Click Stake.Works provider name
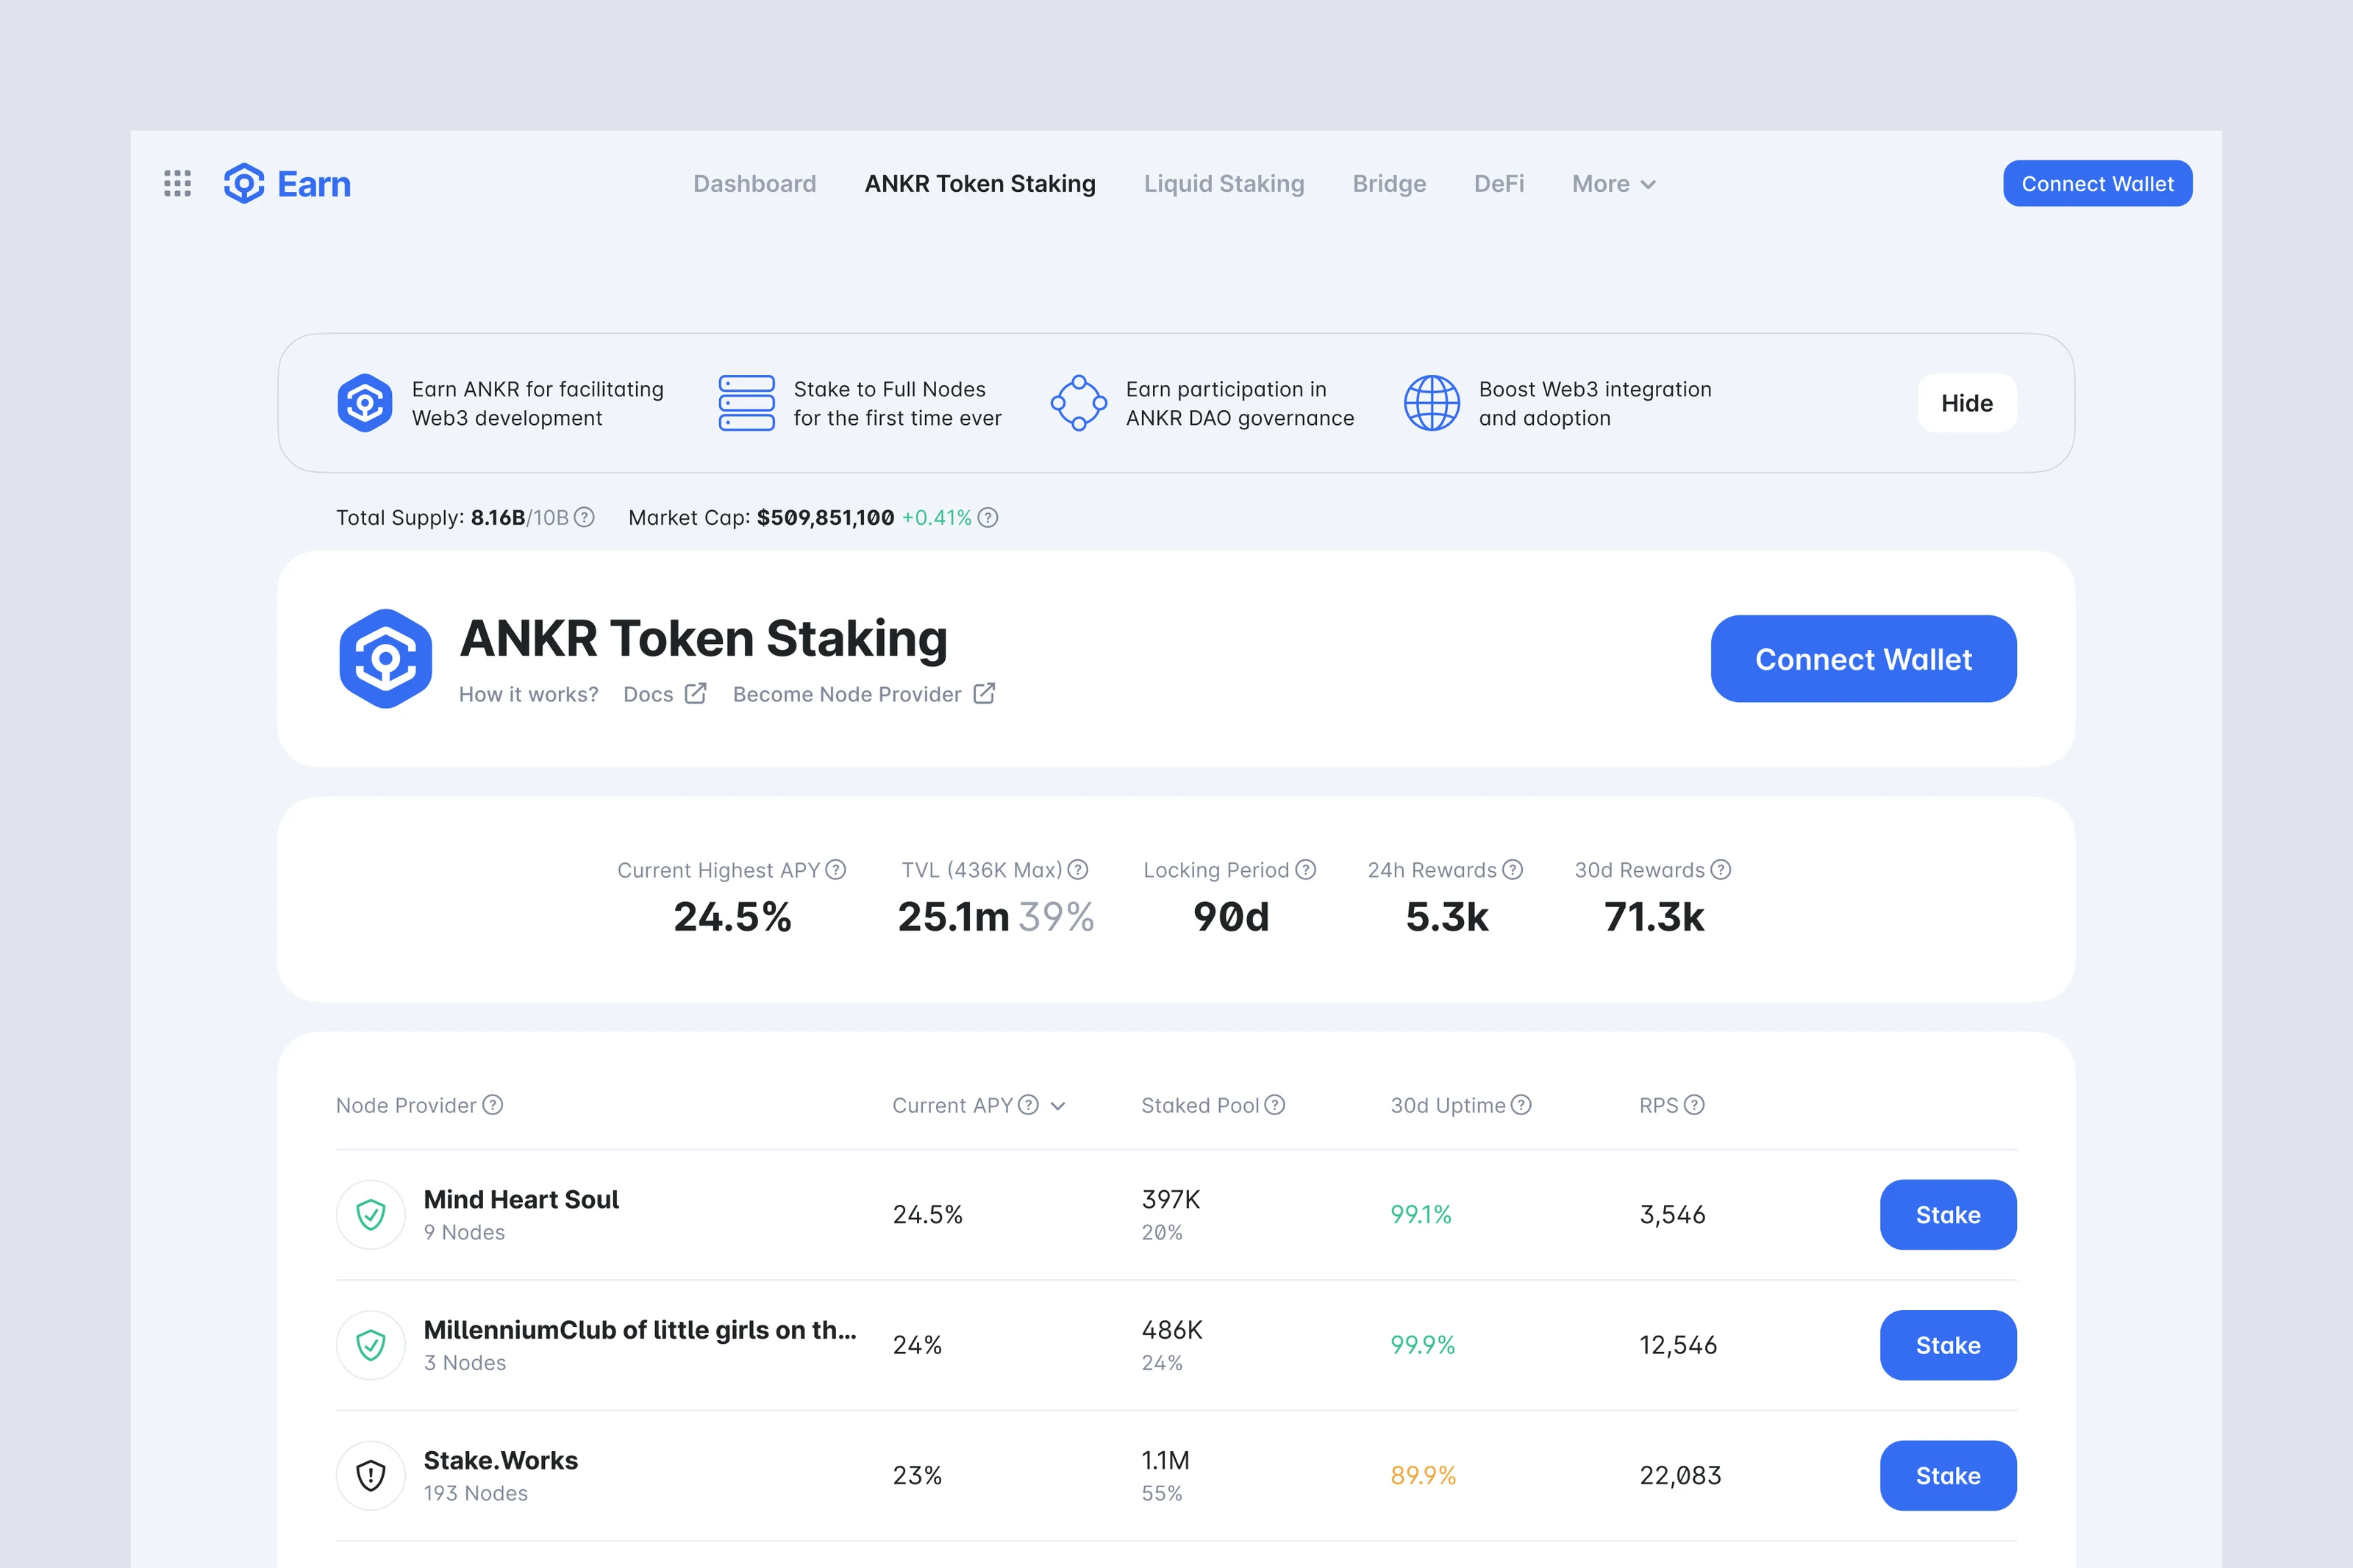The width and height of the screenshot is (2353, 1568). tap(500, 1460)
